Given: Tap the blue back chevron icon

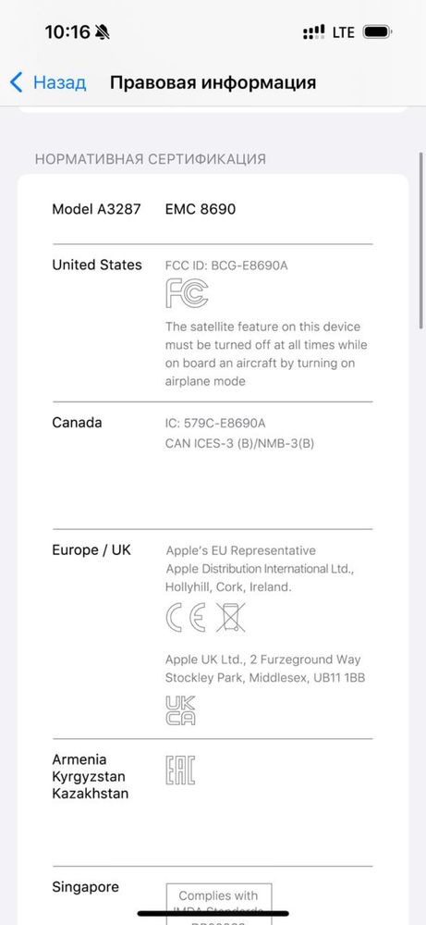Looking at the screenshot, I should coord(17,82).
